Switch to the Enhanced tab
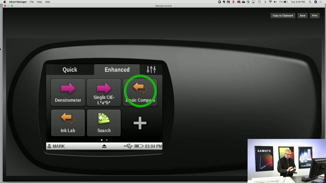The height and width of the screenshot is (183, 326). [117, 69]
